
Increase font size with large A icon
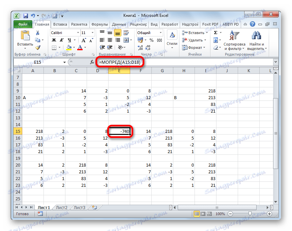point(84,40)
